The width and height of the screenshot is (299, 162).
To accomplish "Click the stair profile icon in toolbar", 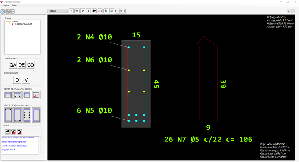I will [x=71, y=11].
